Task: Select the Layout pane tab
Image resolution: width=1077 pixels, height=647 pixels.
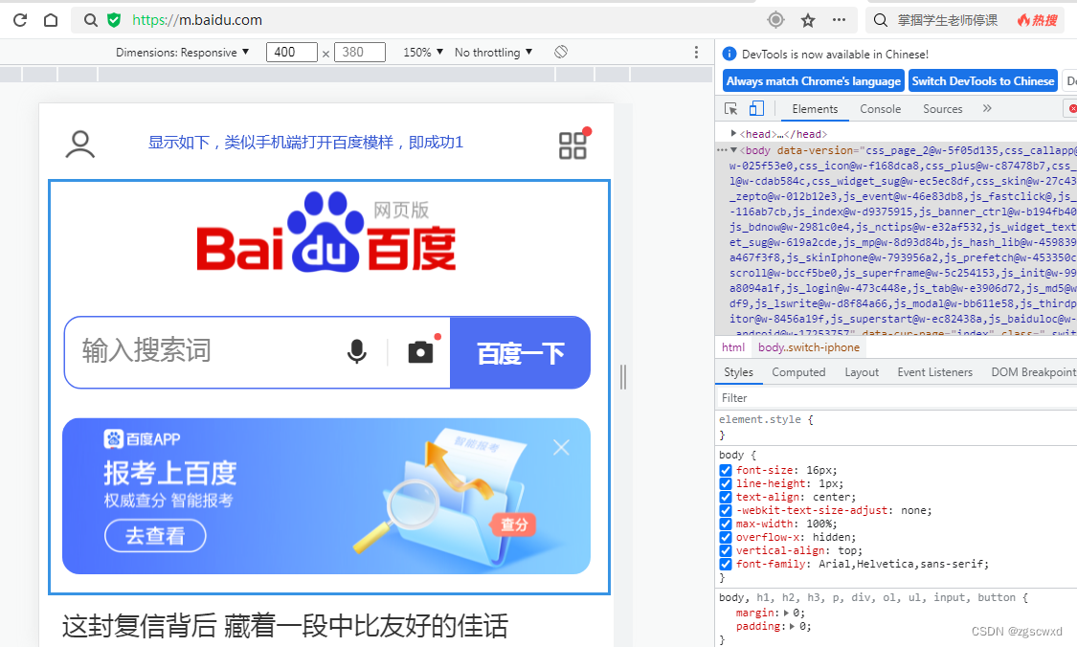Action: [862, 371]
